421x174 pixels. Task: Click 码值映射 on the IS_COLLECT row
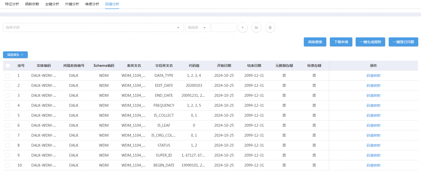(x=373, y=115)
